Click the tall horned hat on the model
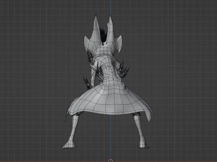Image resolution: width=217 pixels, height=162 pixels. tap(103, 36)
